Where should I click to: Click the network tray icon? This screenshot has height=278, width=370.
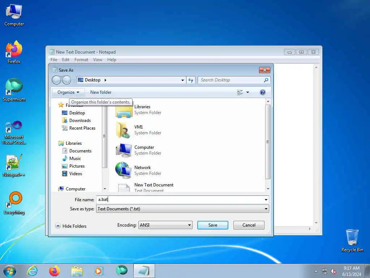(x=325, y=271)
